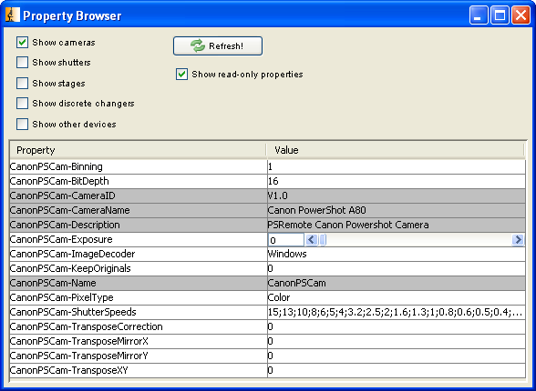Select CanonPSCam-TransposeMirrorX property row

tap(139, 341)
